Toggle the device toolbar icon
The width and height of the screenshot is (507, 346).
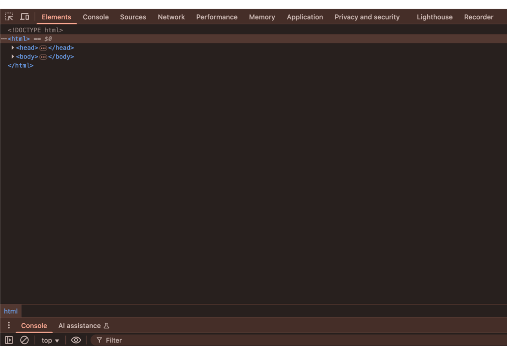(24, 17)
